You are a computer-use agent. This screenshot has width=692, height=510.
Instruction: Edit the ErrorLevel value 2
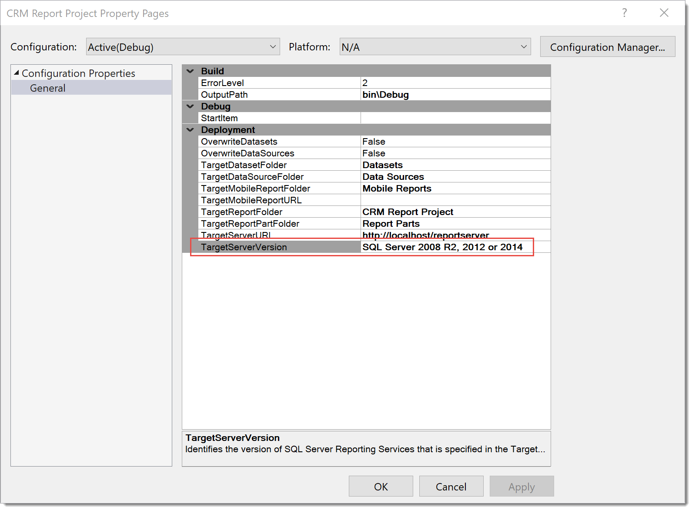coord(456,83)
